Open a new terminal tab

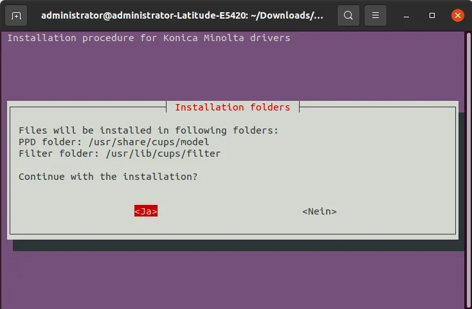tap(16, 15)
